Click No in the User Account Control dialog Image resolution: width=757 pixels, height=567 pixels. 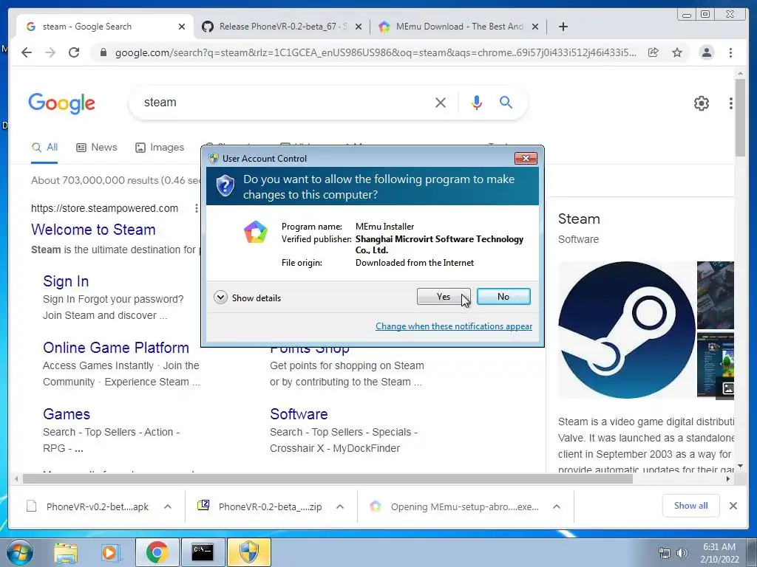point(503,297)
